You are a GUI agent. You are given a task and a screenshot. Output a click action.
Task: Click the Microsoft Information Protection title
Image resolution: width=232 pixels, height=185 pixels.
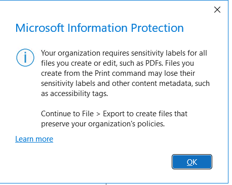click(x=99, y=28)
